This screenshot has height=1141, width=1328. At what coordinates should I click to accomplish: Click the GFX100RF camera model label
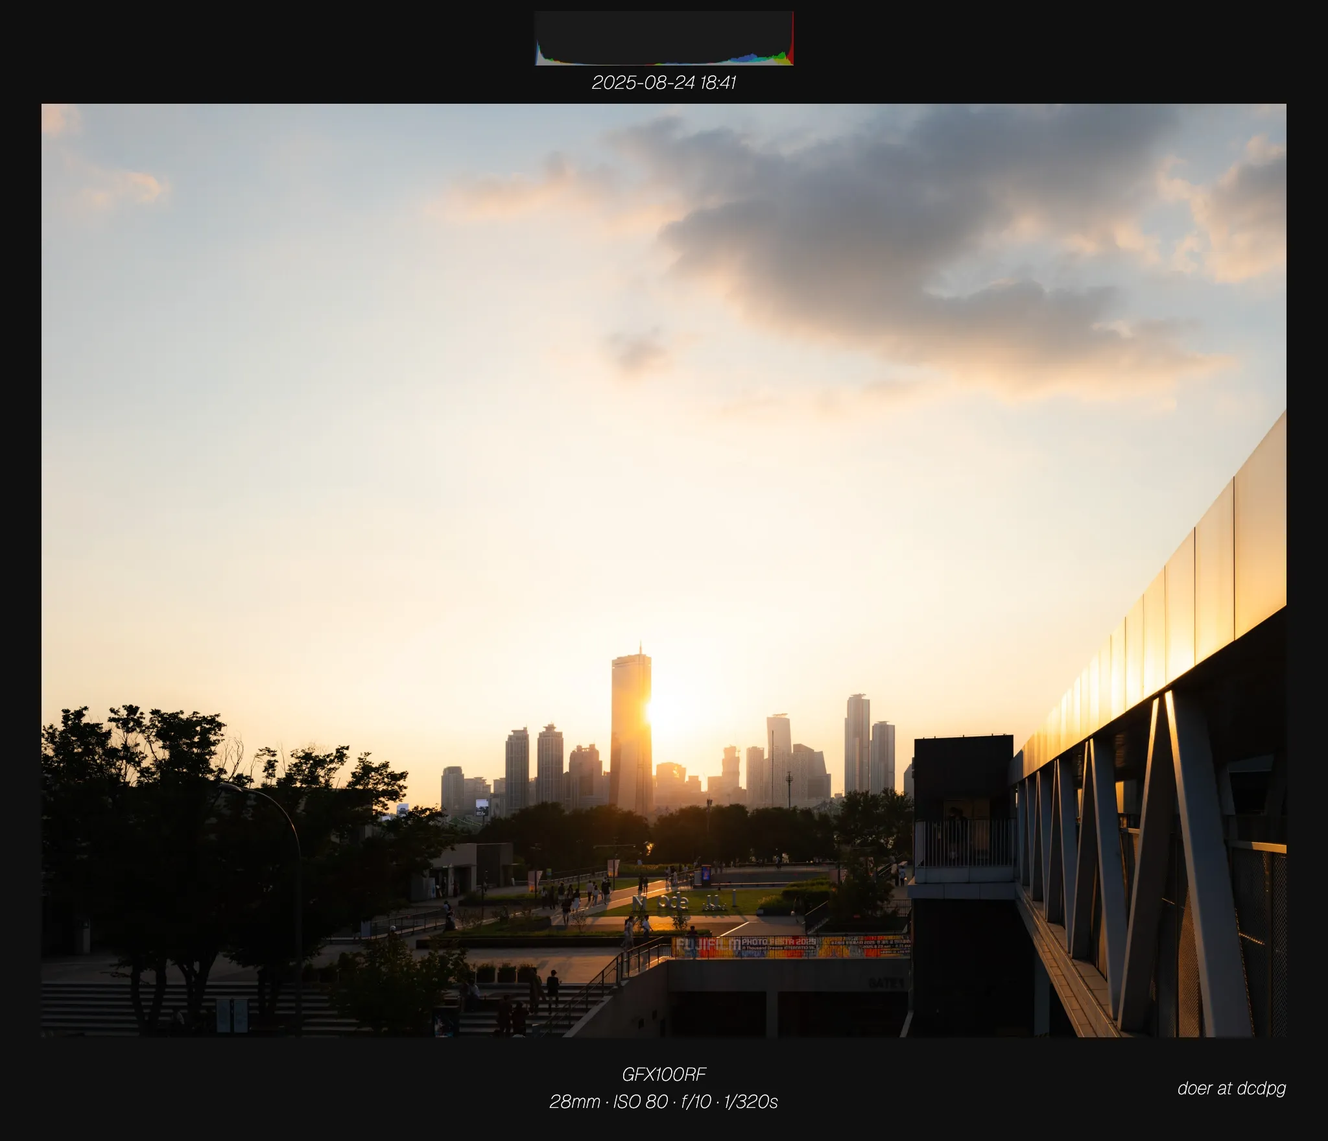[x=664, y=1074]
